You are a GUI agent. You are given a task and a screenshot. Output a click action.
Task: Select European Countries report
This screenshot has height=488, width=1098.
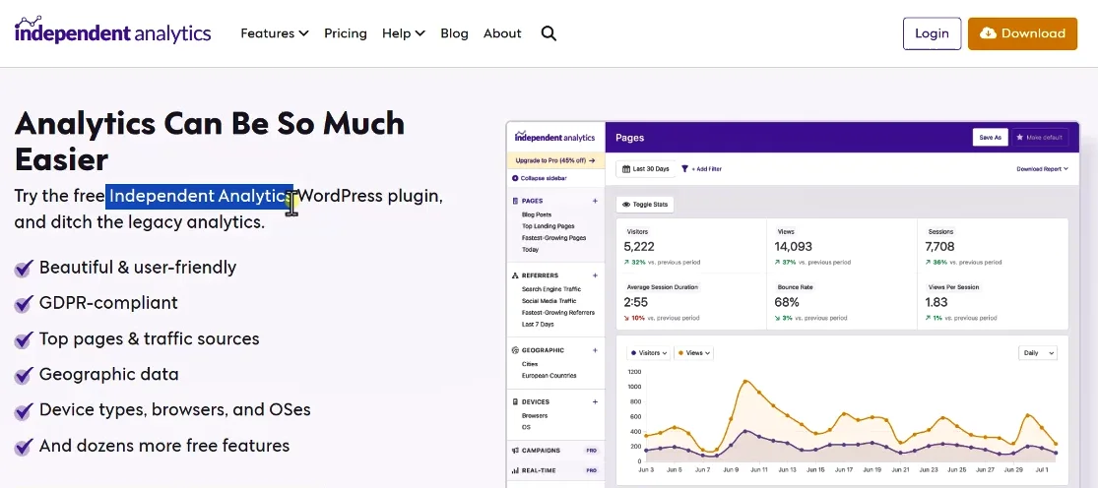549,376
